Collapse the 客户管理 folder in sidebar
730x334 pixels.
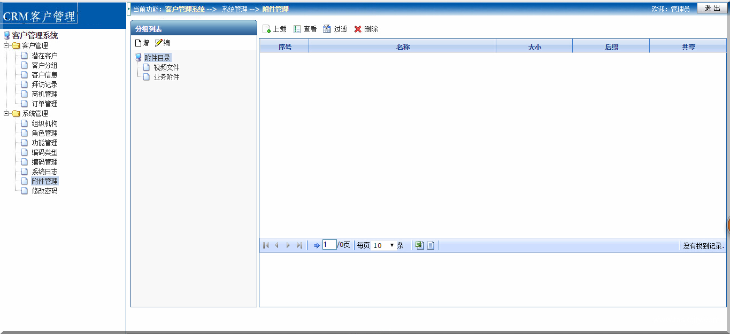coord(6,45)
